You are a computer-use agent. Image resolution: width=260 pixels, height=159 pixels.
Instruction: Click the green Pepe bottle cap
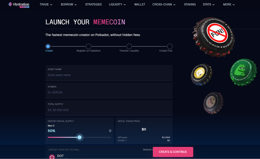coord(243,72)
